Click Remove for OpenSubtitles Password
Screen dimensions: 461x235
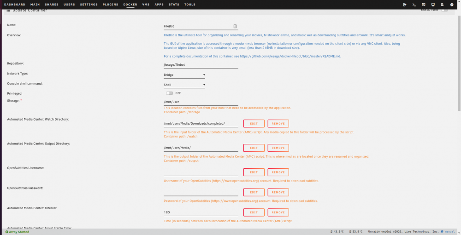pyautogui.click(x=278, y=192)
